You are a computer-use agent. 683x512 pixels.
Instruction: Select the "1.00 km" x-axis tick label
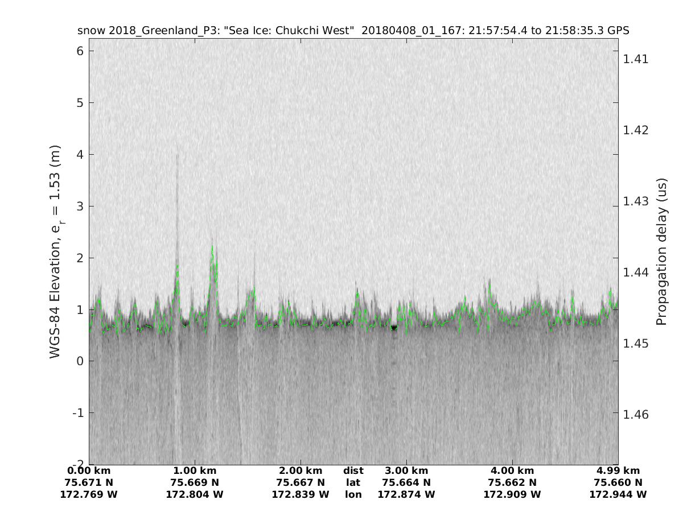[x=195, y=470]
